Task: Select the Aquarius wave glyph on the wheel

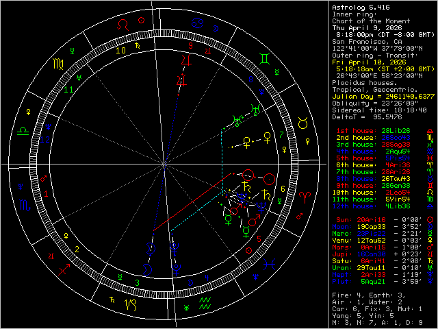Action: click(205, 304)
